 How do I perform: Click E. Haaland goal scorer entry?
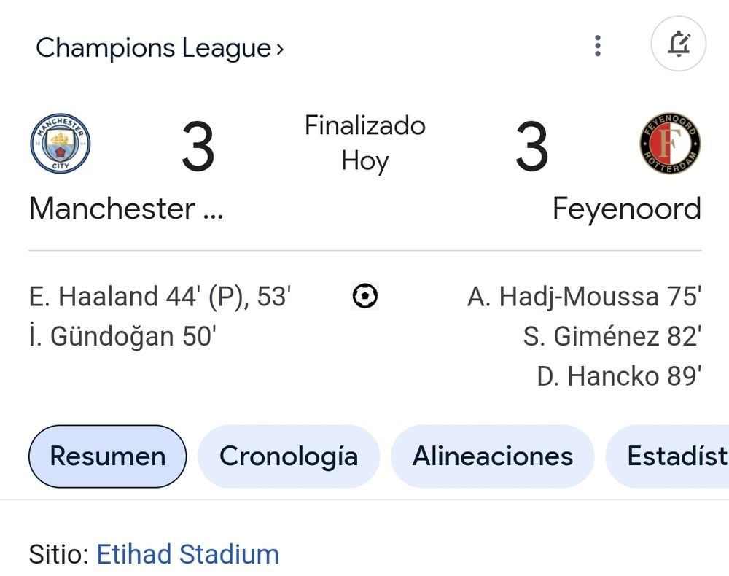click(x=160, y=297)
